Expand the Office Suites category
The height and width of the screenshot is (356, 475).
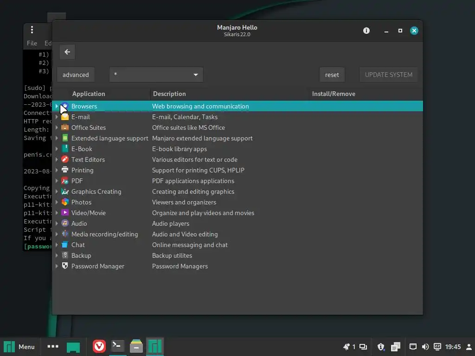(57, 127)
